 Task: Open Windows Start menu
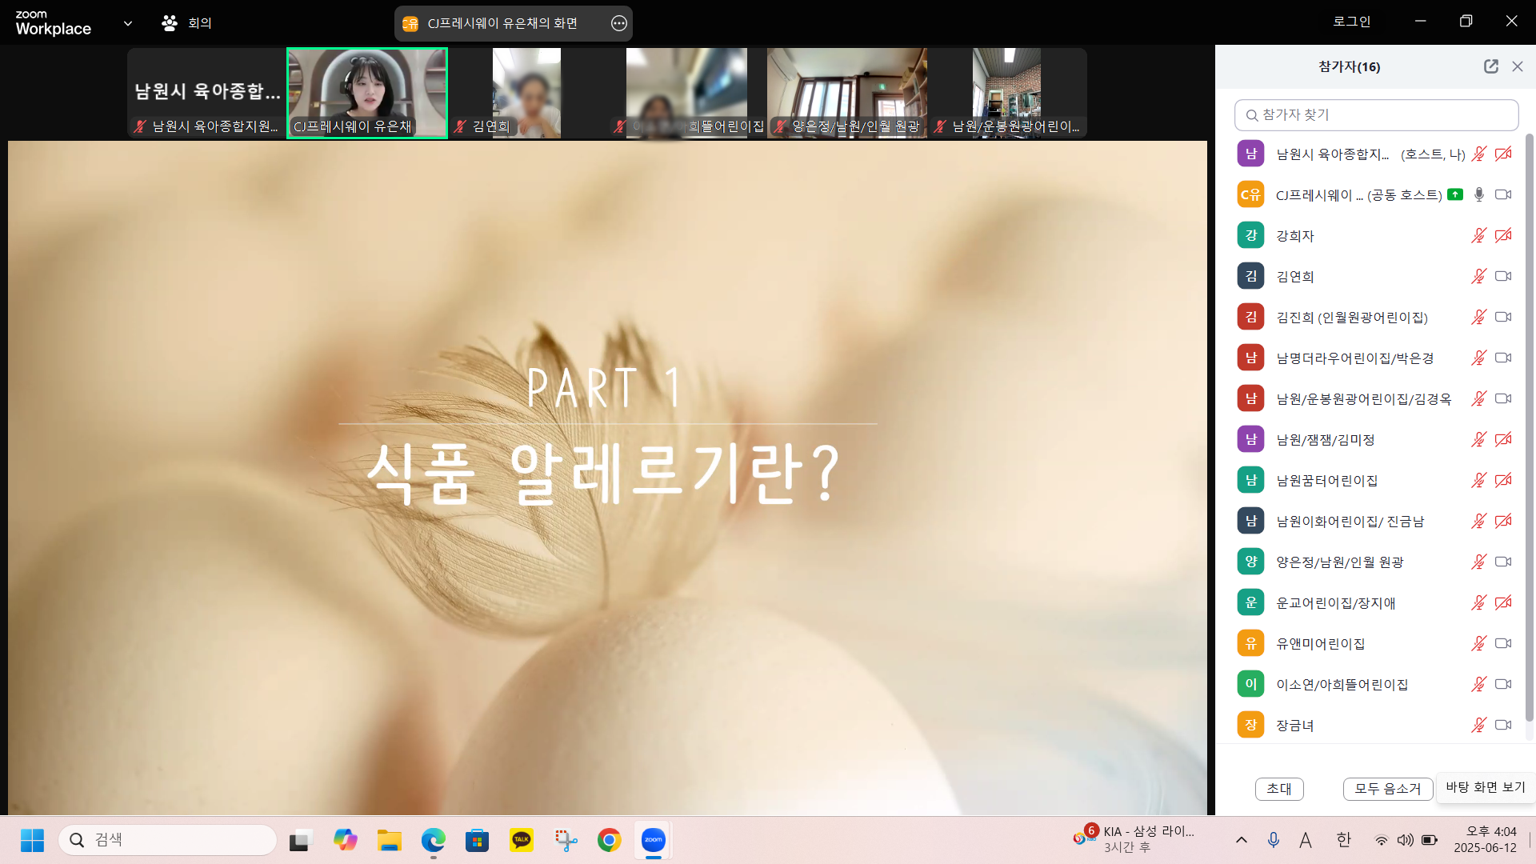pyautogui.click(x=32, y=840)
